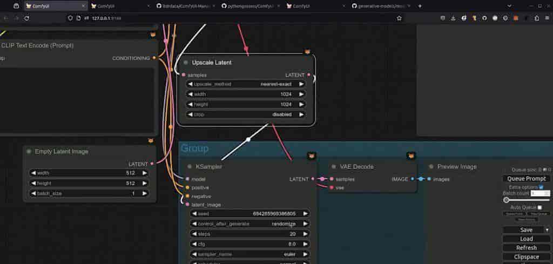Switch to the active ComfyUI browser tab
Screen dimensions: 553x264
[x=56, y=6]
